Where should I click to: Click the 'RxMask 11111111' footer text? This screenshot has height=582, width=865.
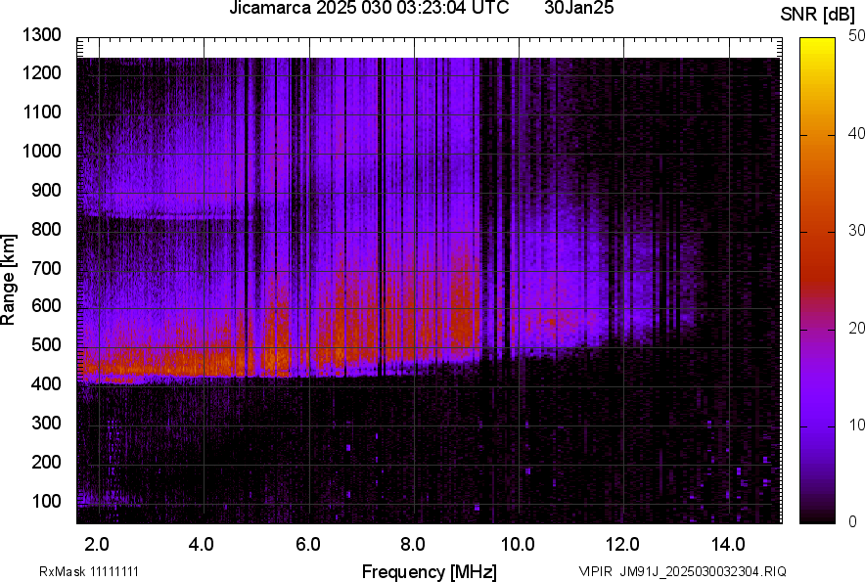point(89,571)
